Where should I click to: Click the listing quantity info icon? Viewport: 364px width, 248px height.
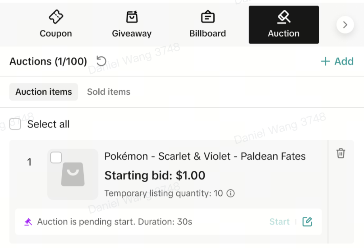point(230,193)
